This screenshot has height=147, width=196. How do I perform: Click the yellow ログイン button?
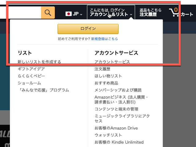coord(88,29)
